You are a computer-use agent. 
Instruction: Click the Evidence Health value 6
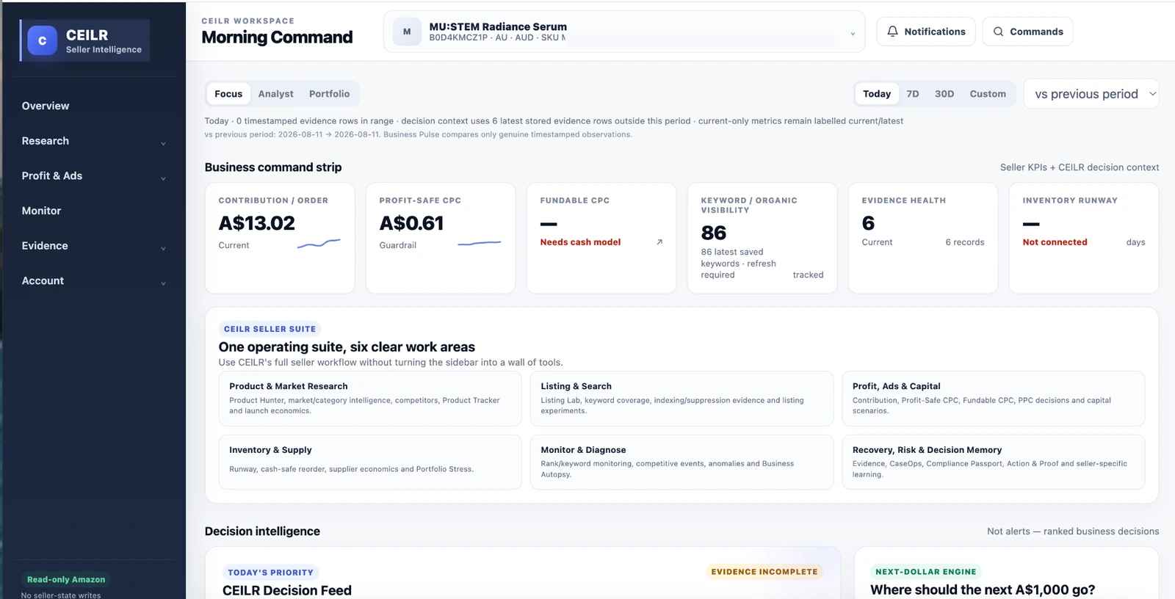tap(868, 223)
